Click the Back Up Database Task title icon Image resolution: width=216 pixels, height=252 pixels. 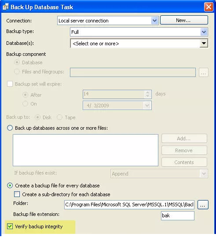point(6,7)
